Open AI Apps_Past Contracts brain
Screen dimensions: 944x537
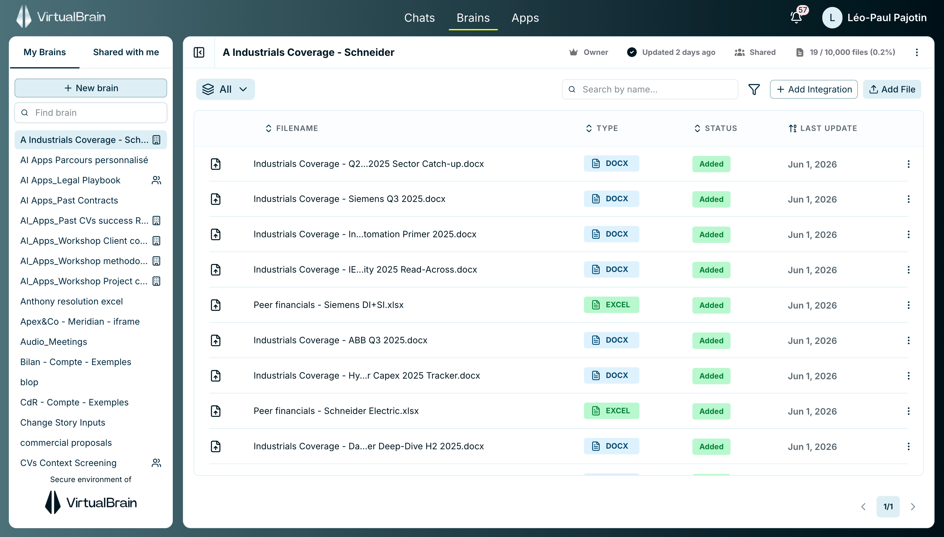90,200
